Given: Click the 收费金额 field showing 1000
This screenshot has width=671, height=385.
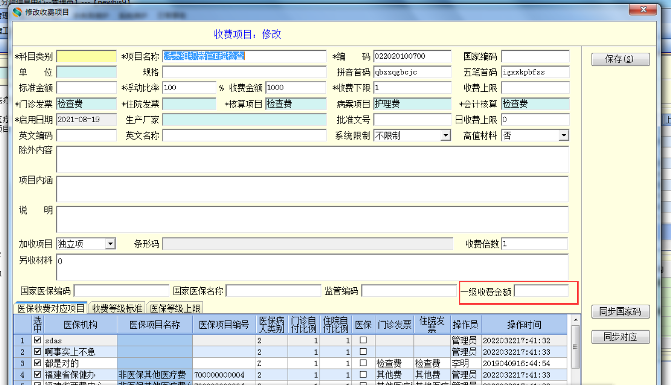Looking at the screenshot, I should tap(296, 88).
